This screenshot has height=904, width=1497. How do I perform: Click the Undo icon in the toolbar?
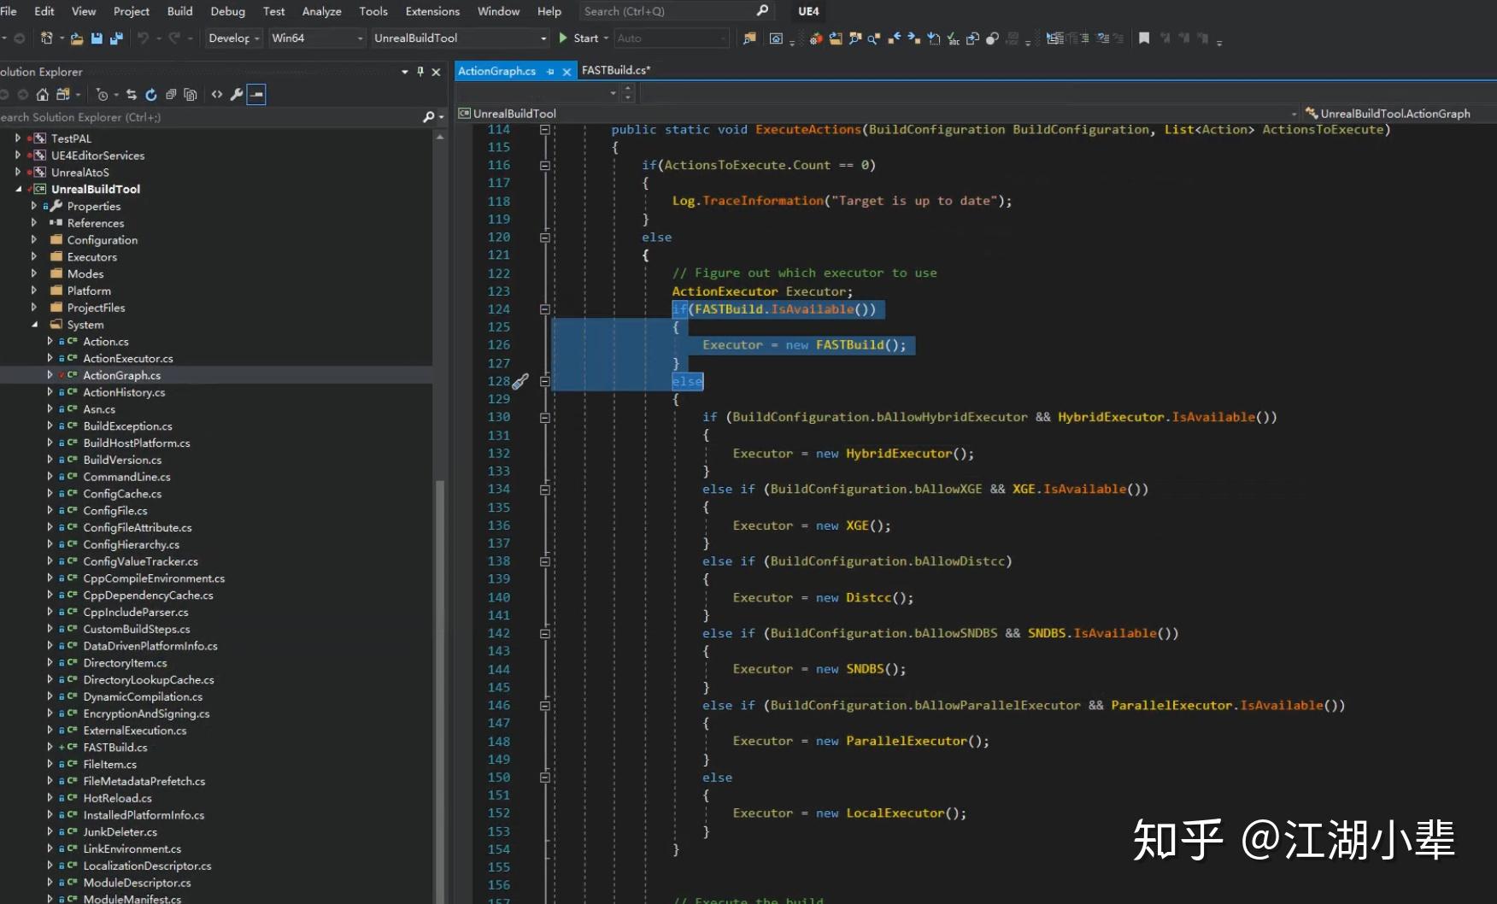(x=144, y=38)
